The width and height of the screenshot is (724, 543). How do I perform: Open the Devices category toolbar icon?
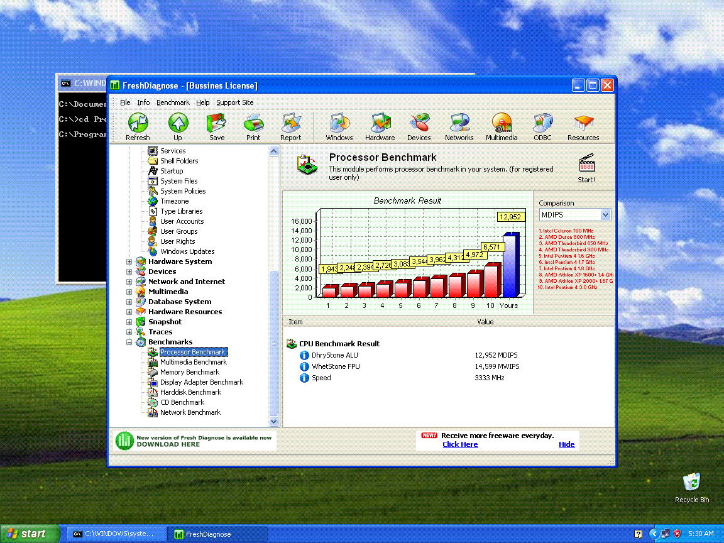click(x=419, y=123)
